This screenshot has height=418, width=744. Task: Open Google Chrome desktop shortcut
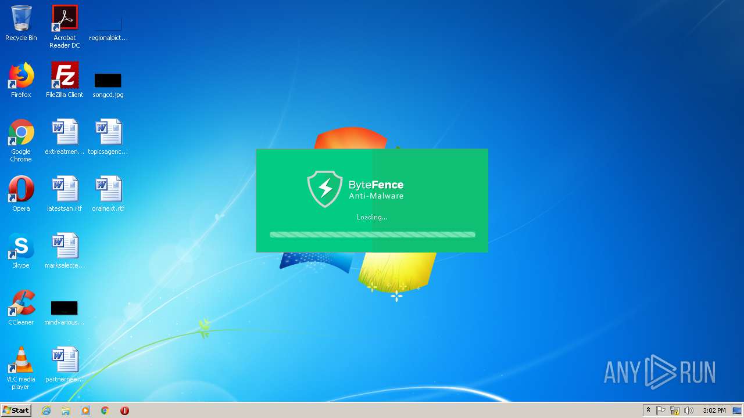[x=21, y=140]
